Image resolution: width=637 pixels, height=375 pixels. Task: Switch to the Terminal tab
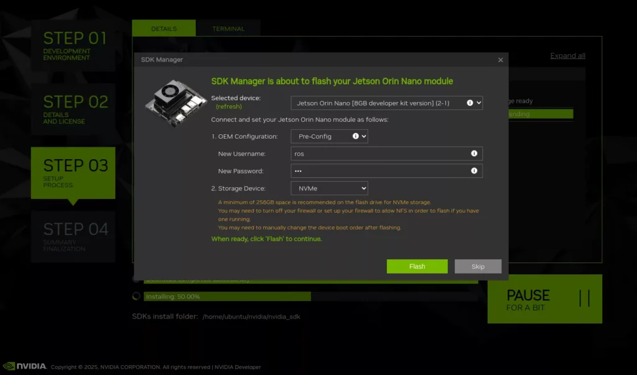[228, 29]
